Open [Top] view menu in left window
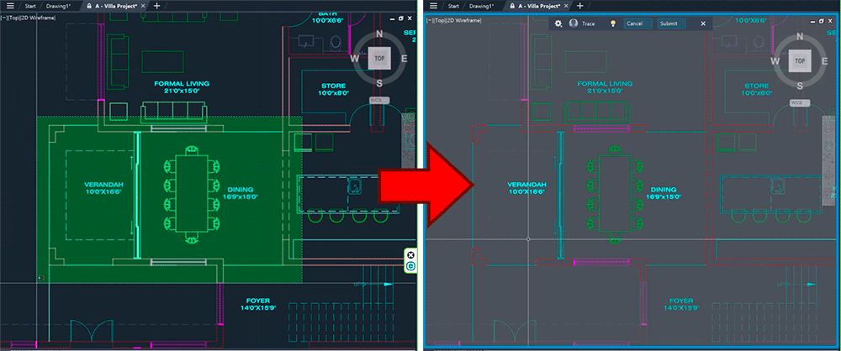 [13, 18]
